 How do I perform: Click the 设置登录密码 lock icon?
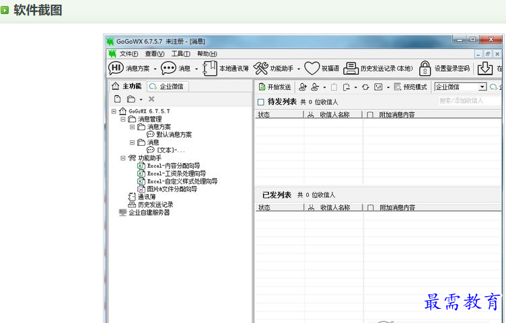click(x=425, y=68)
